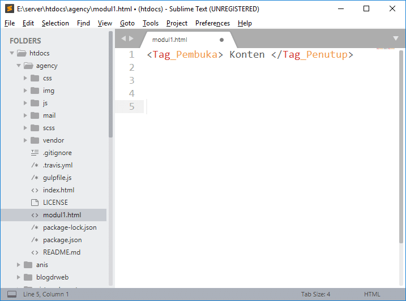Collapse the htdocs folder tree
This screenshot has height=301, width=406.
(x=12, y=53)
